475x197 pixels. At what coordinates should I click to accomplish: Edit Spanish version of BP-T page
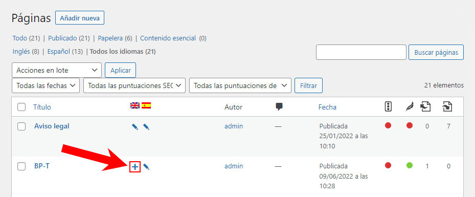[x=146, y=167]
